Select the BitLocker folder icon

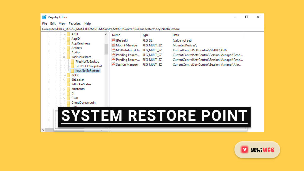pos(68,80)
